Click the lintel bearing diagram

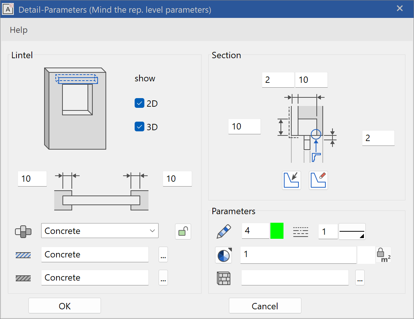[x=101, y=191]
